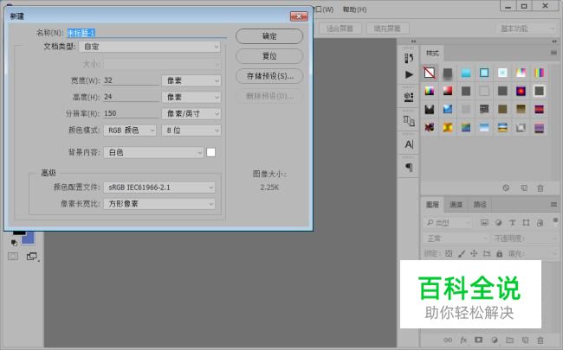Click the clear style icon in Styles panel
Screen dimensions: 563x350
506,188
